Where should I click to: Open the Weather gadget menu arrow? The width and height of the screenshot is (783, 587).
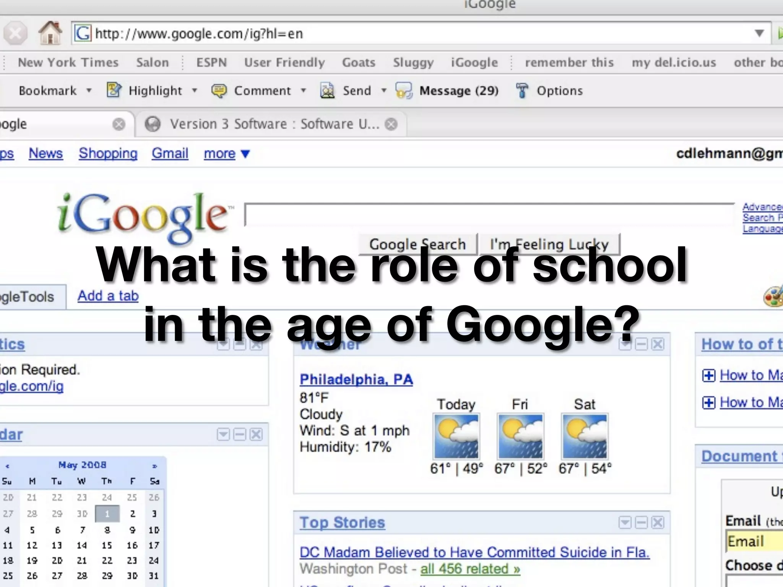625,344
